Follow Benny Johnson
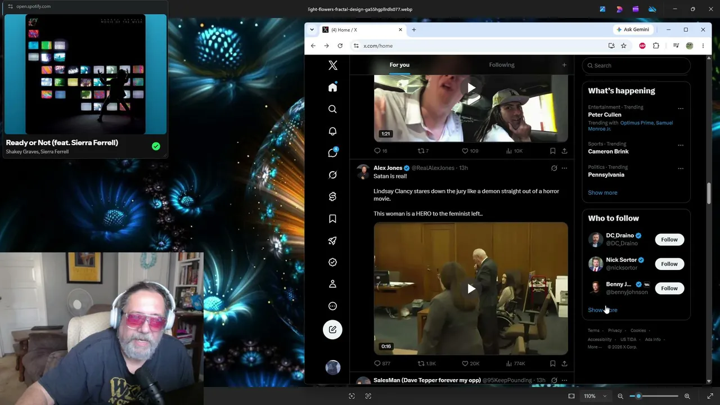 (669, 288)
